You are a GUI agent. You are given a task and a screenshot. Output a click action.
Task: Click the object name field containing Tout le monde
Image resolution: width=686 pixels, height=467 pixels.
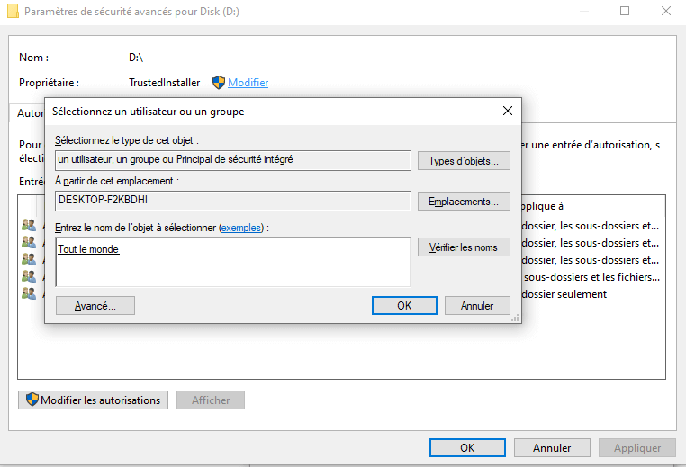(232, 261)
